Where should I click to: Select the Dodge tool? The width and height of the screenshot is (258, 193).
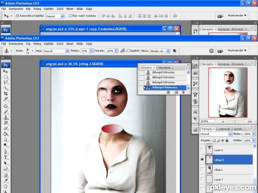(6, 145)
